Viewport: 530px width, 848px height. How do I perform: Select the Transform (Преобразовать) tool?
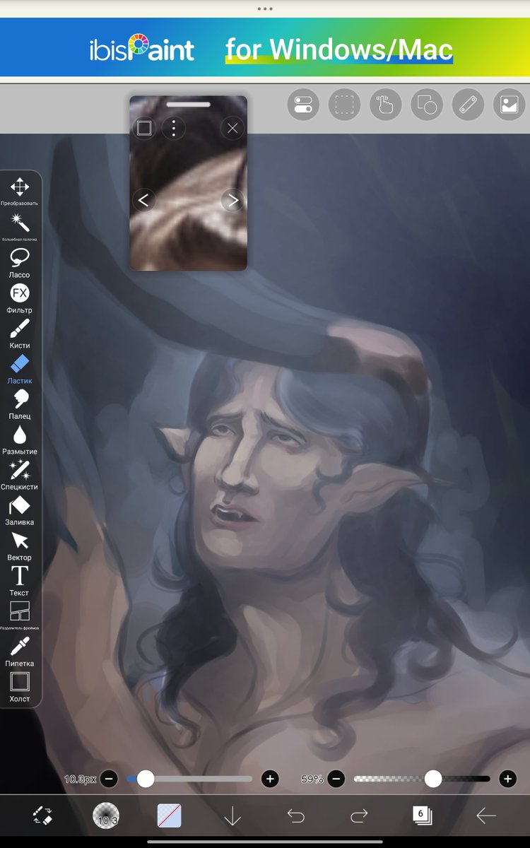(x=20, y=192)
